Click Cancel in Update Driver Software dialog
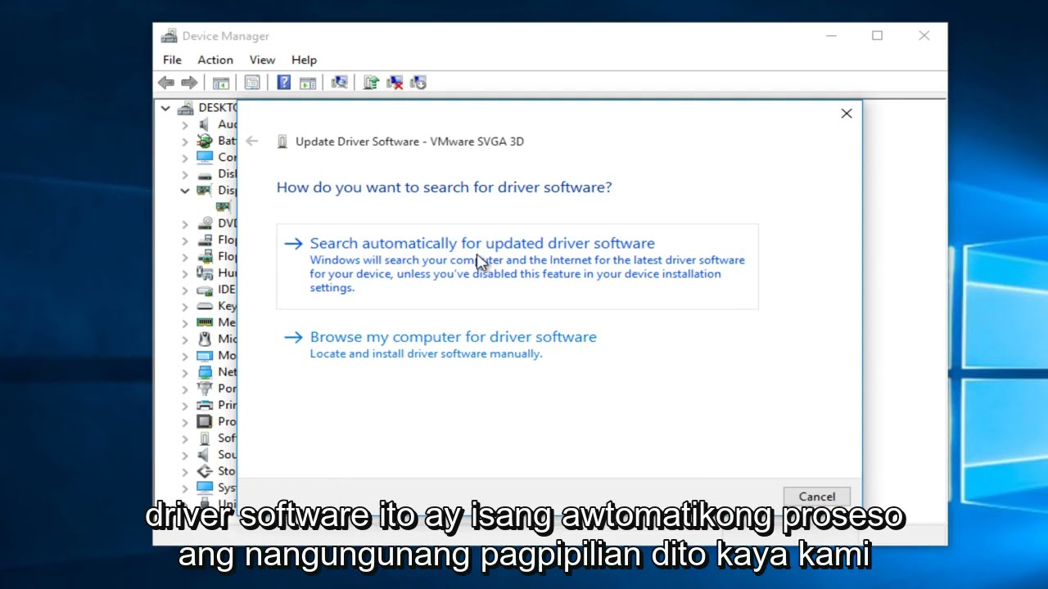The image size is (1048, 589). click(817, 497)
